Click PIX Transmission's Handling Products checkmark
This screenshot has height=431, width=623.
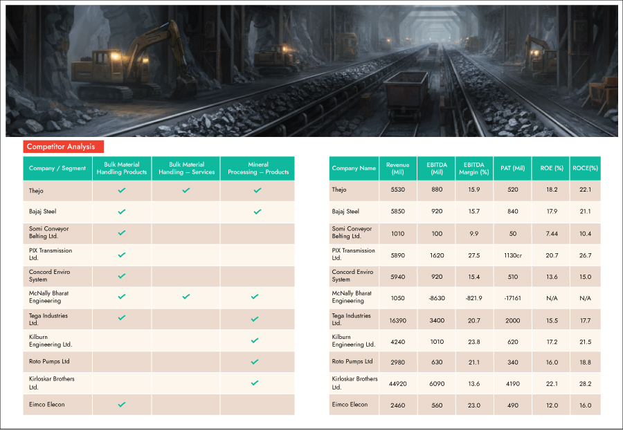[x=122, y=255]
